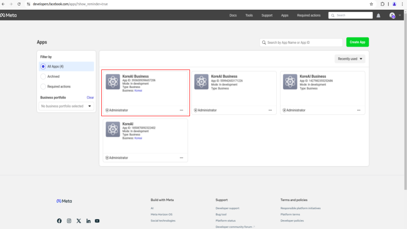Open the Instagram icon in footer
Image resolution: width=407 pixels, height=229 pixels.
69,221
